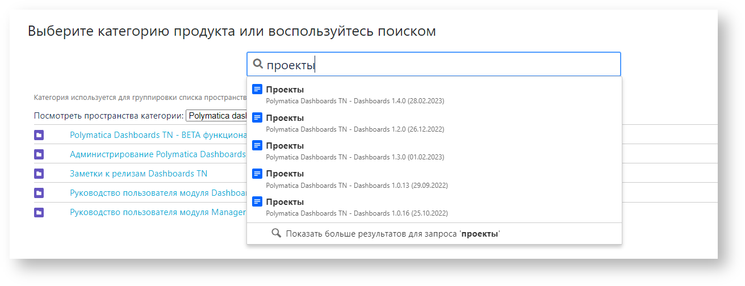This screenshot has width=745, height=286.
Task: Click page icon for Dashboards 1.4.0 result
Action: pos(257,90)
